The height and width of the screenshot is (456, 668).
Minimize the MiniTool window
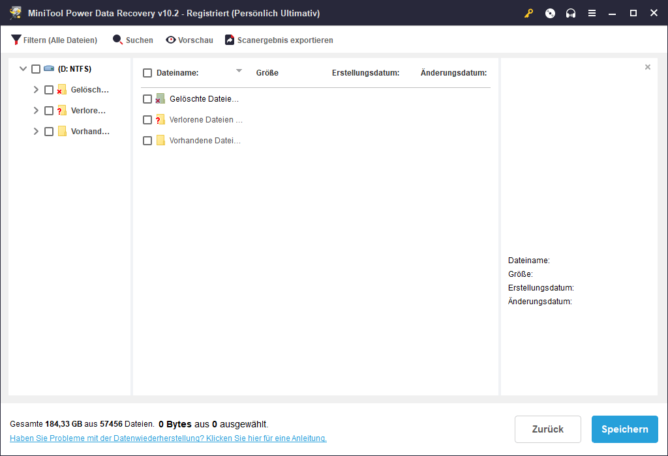tap(612, 13)
